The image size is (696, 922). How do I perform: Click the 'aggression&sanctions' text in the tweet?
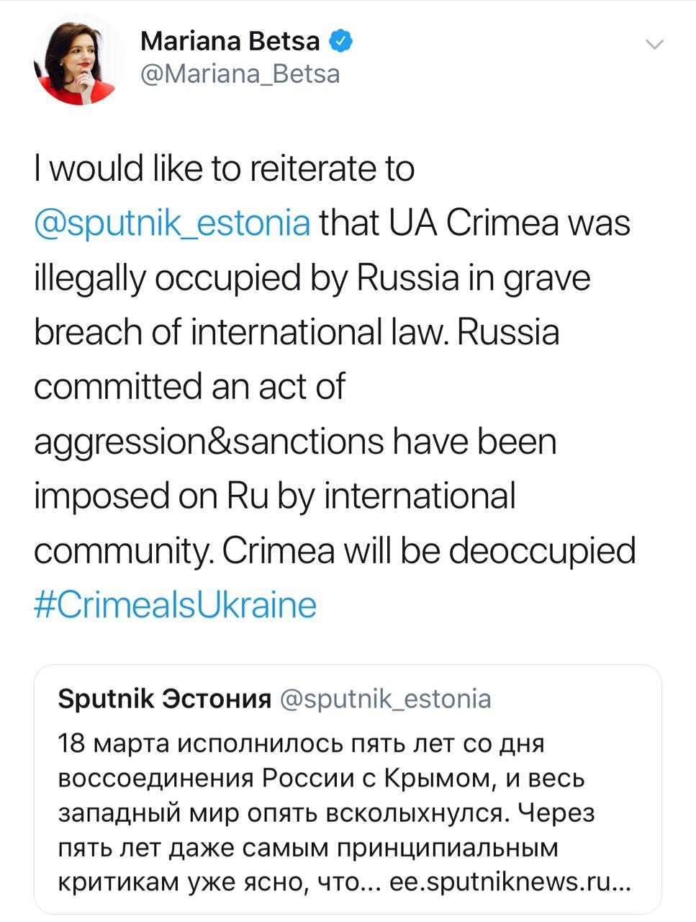pos(208,441)
